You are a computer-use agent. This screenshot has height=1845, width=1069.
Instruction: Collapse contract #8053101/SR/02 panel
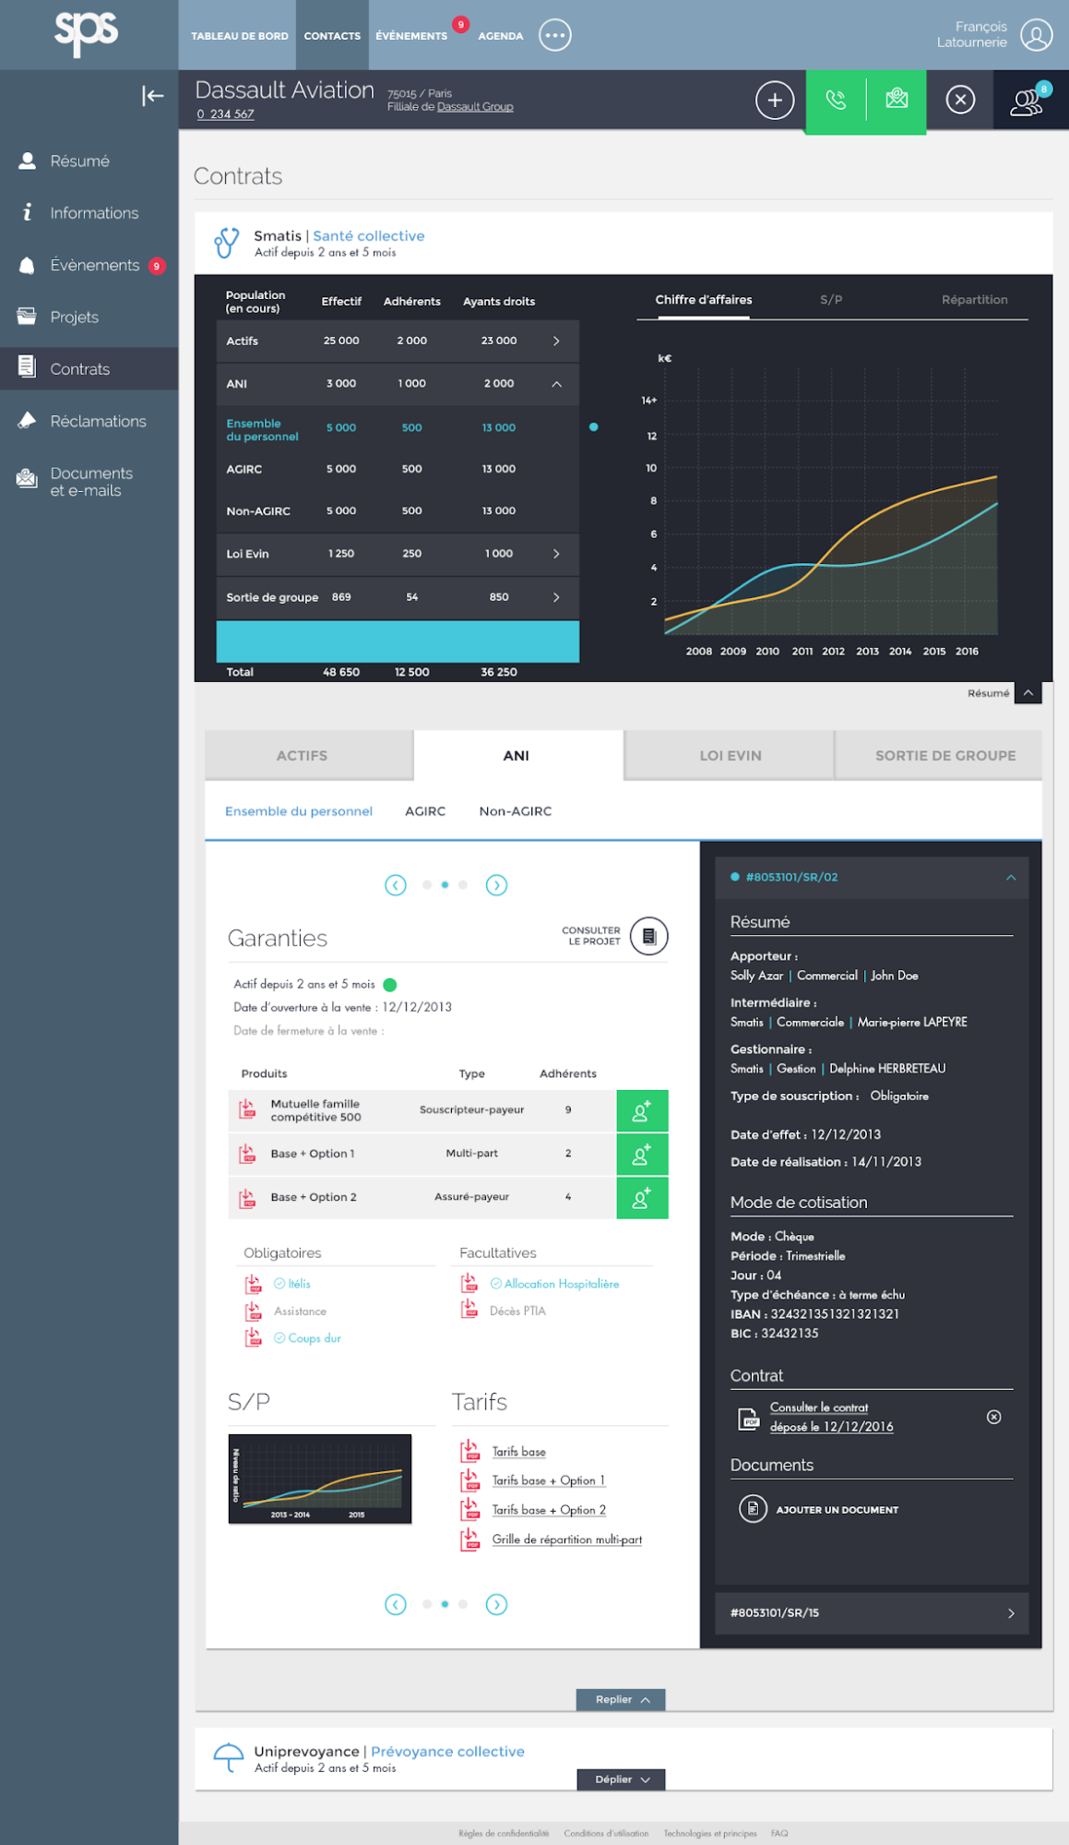click(1011, 878)
